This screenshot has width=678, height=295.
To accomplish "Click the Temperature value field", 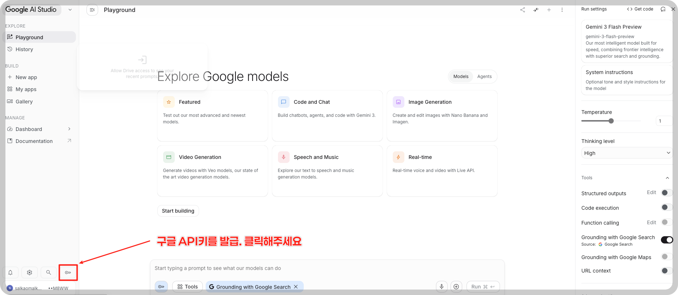I will click(664, 121).
